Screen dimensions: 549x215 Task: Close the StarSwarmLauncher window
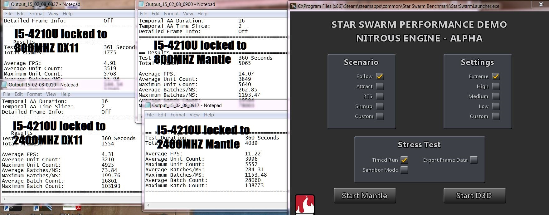(541, 4)
